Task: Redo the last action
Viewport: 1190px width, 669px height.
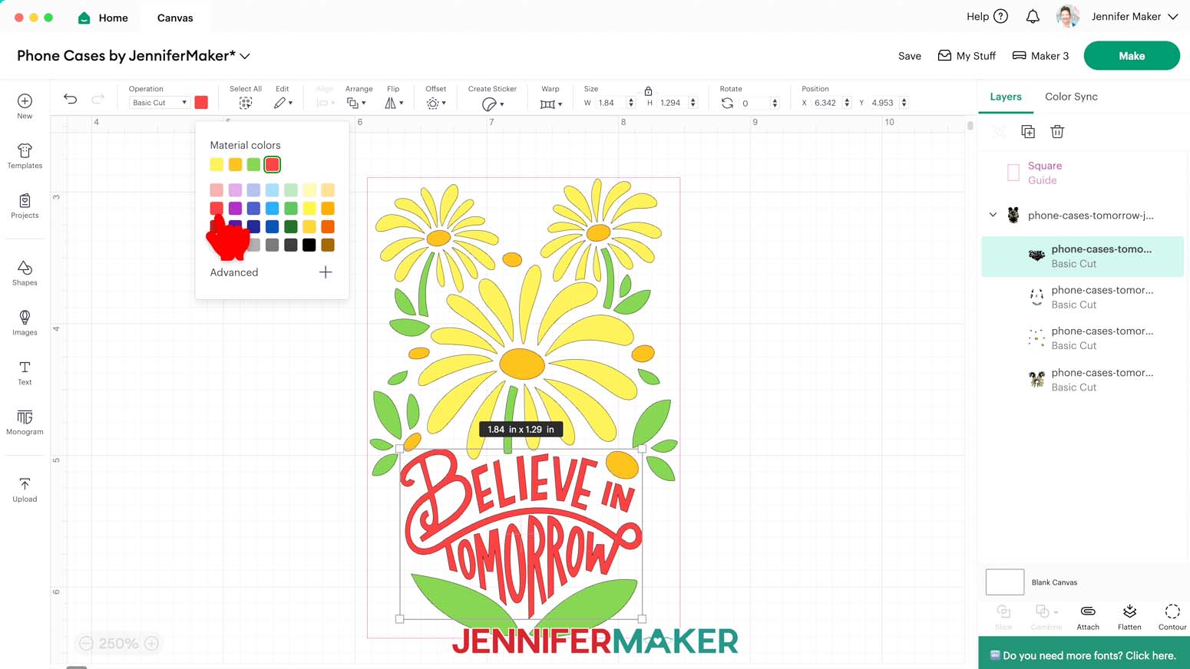Action: pos(98,99)
